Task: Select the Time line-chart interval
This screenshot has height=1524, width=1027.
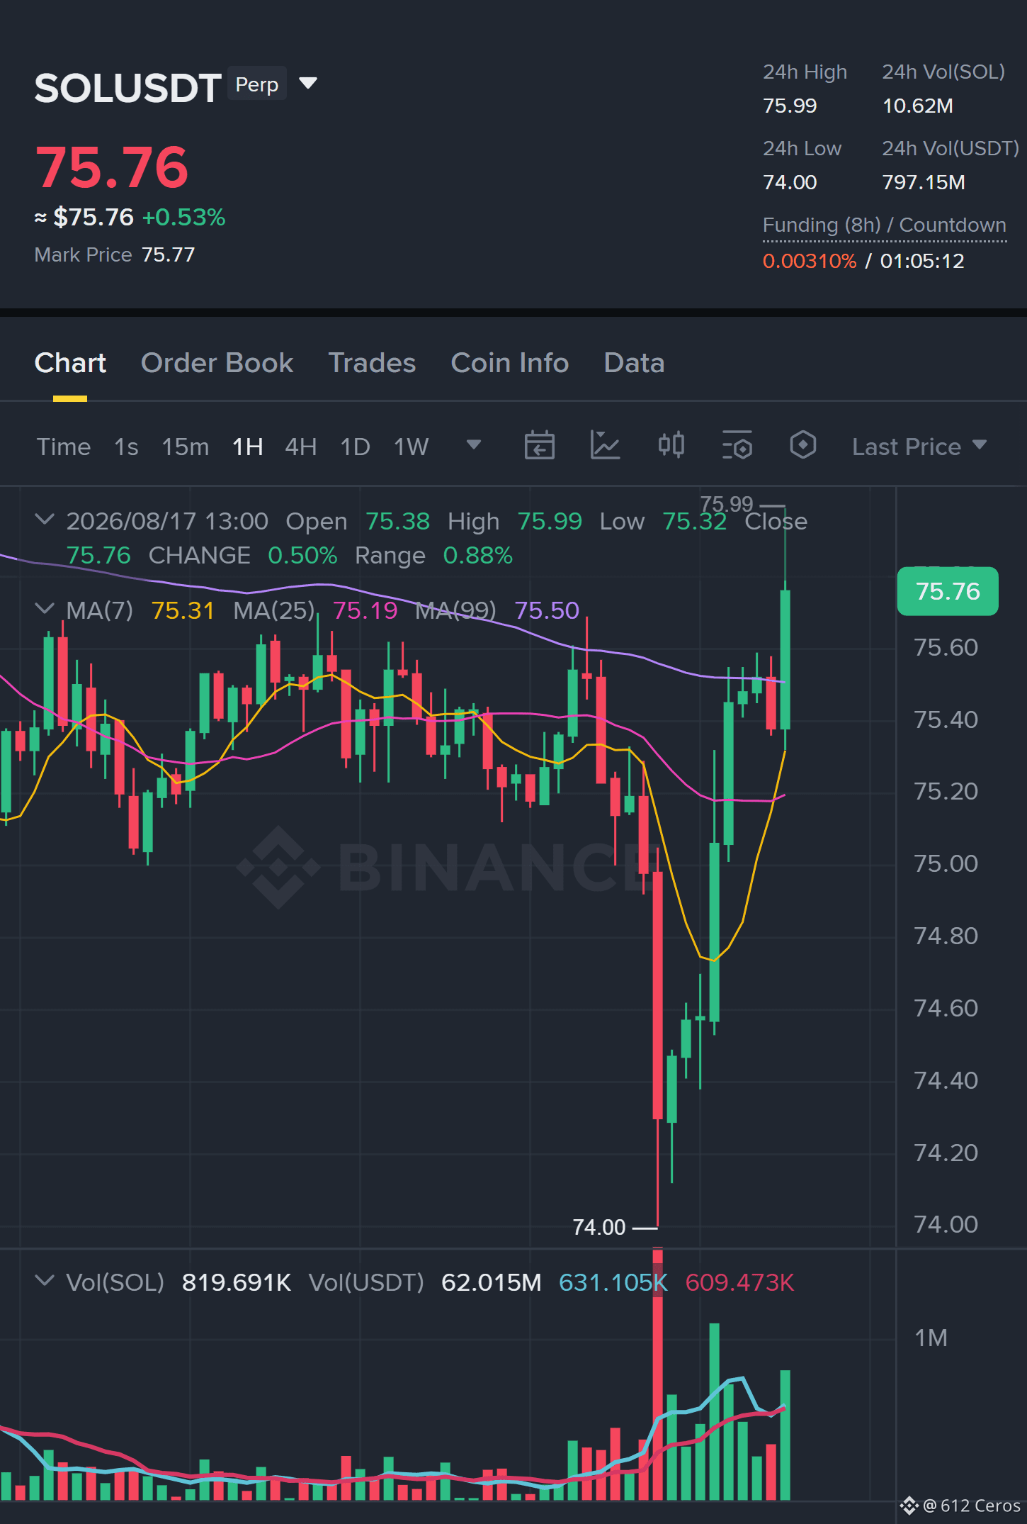Action: point(64,447)
